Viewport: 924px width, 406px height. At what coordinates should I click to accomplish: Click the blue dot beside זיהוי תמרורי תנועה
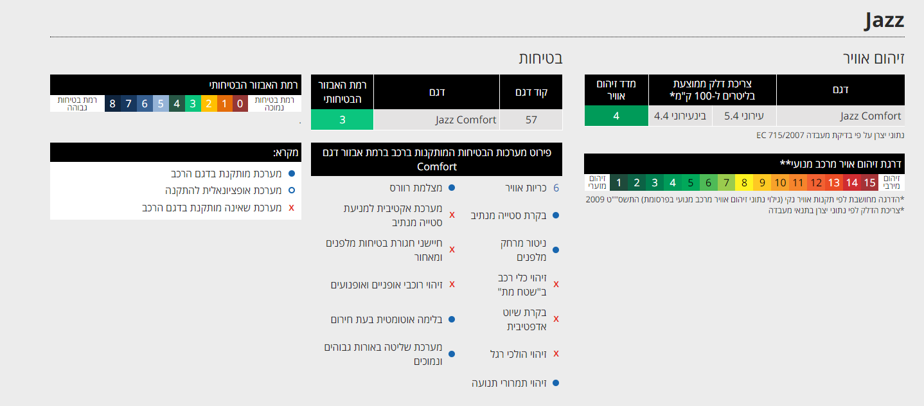pyautogui.click(x=556, y=383)
